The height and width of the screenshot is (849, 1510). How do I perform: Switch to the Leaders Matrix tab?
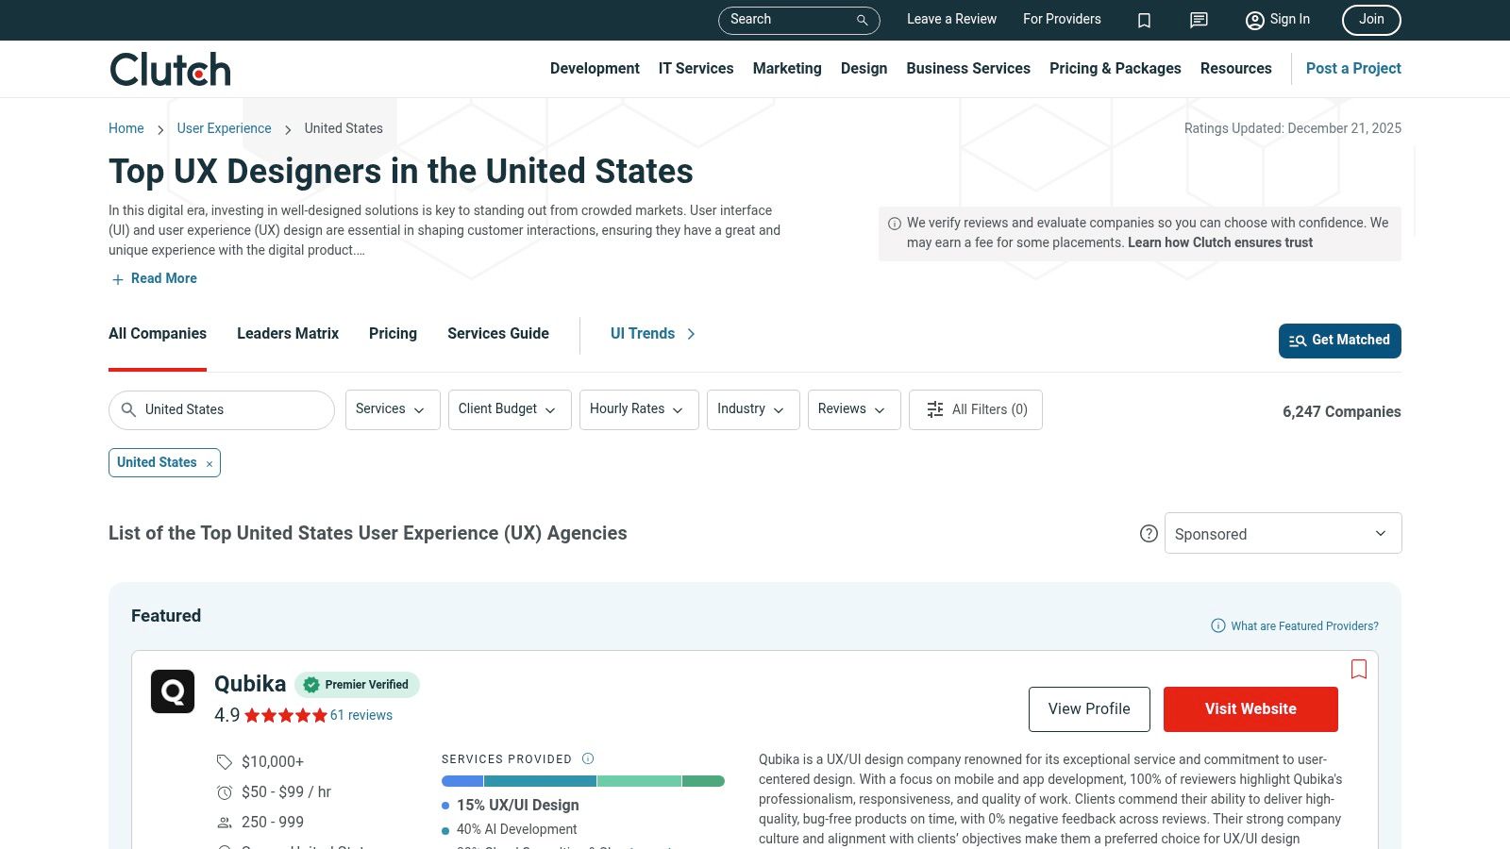[x=288, y=334]
